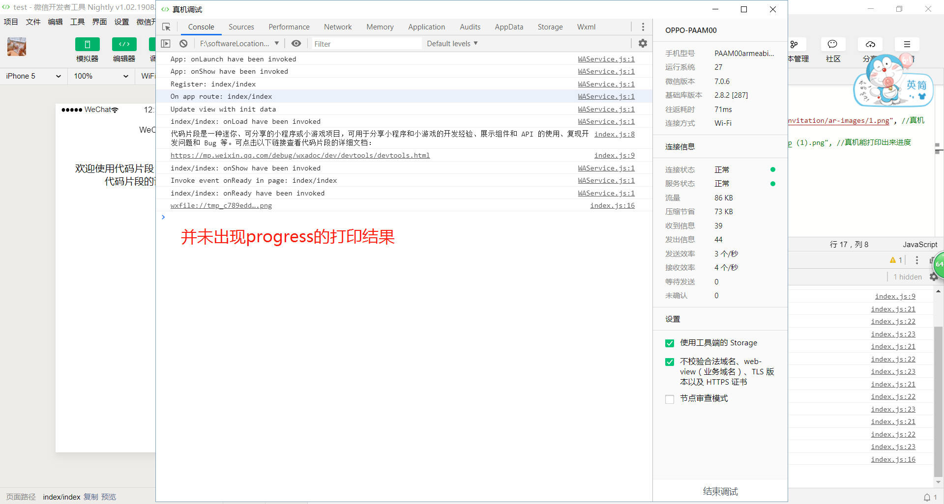Enable 使用工具端的 Storage checkbox

pyautogui.click(x=670, y=343)
